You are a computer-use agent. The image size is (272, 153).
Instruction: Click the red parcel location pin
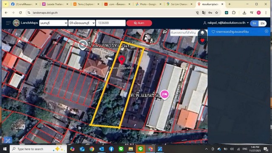pyautogui.click(x=122, y=60)
